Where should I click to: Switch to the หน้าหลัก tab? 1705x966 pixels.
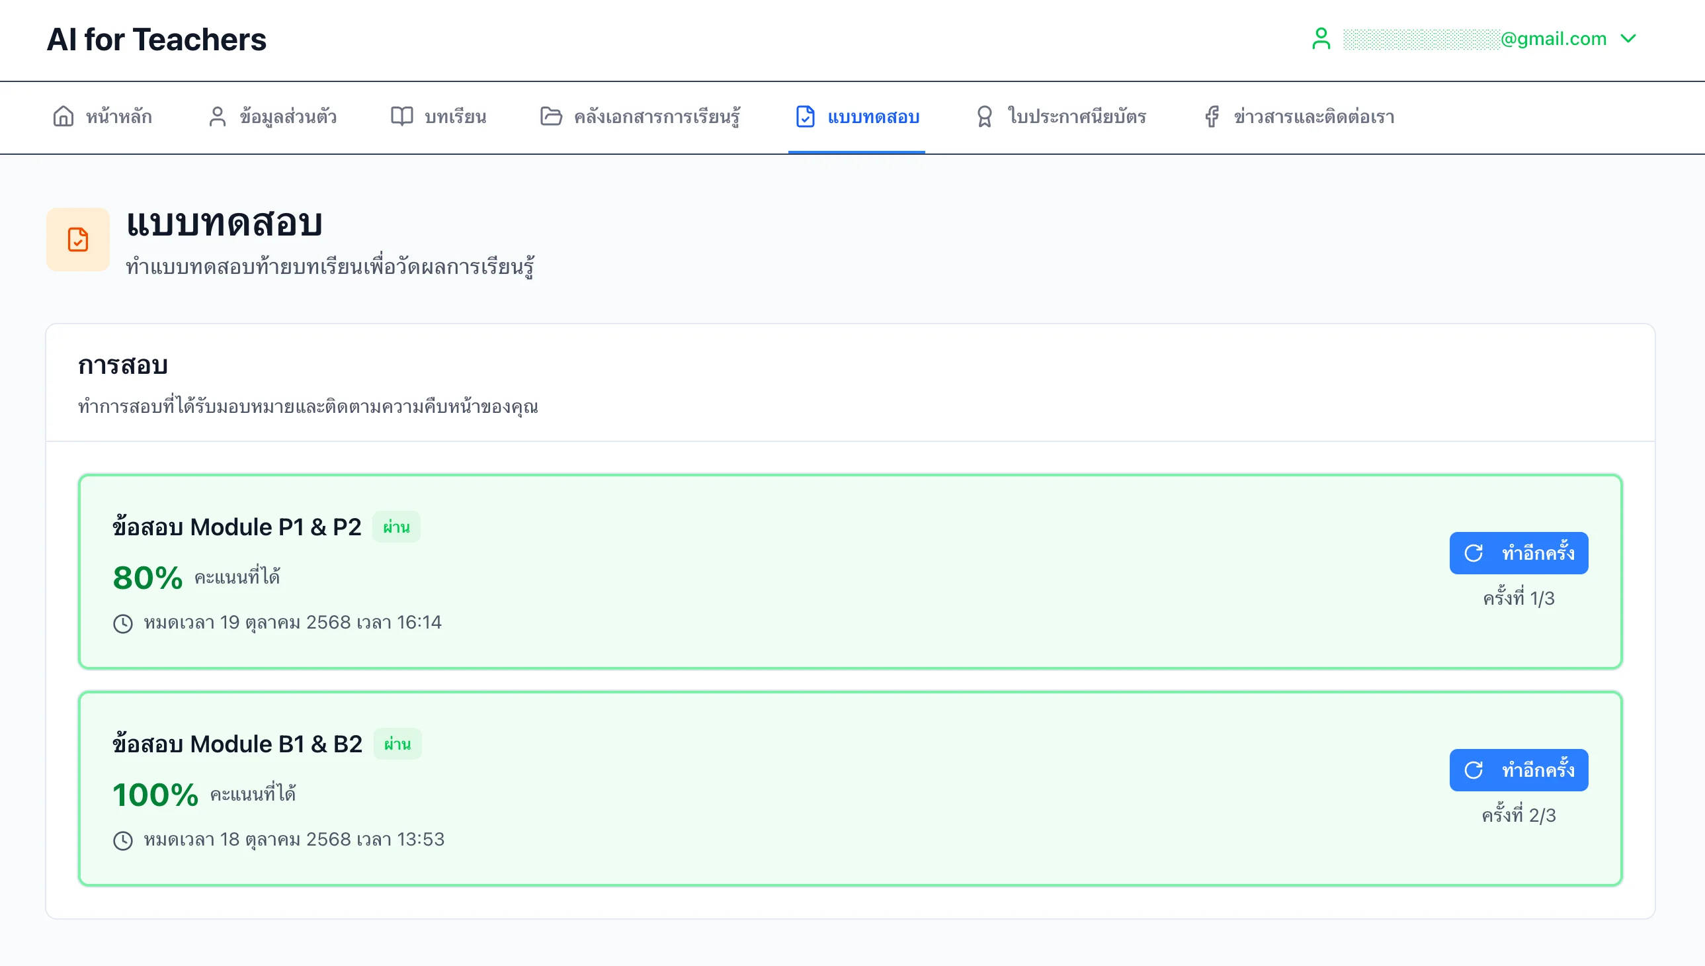pos(118,116)
